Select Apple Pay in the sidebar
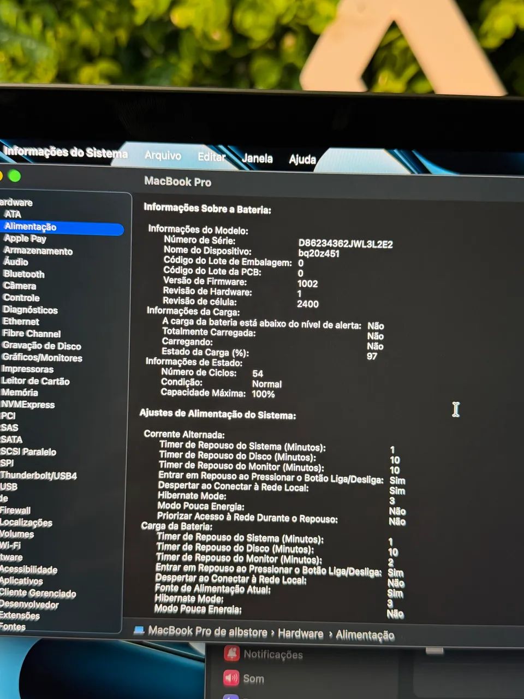The width and height of the screenshot is (524, 699). point(25,239)
